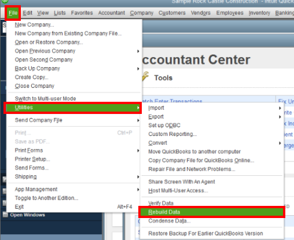Open the Lists menu
This screenshot has height=240, width=294.
click(x=60, y=13)
